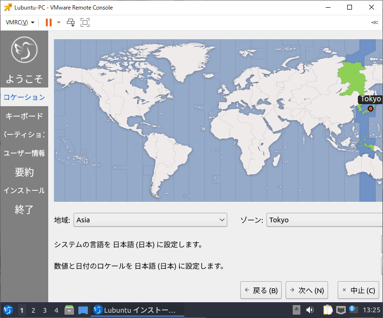Click the Tokyo marker on the map
Screen dimensions: 383x318
371,109
